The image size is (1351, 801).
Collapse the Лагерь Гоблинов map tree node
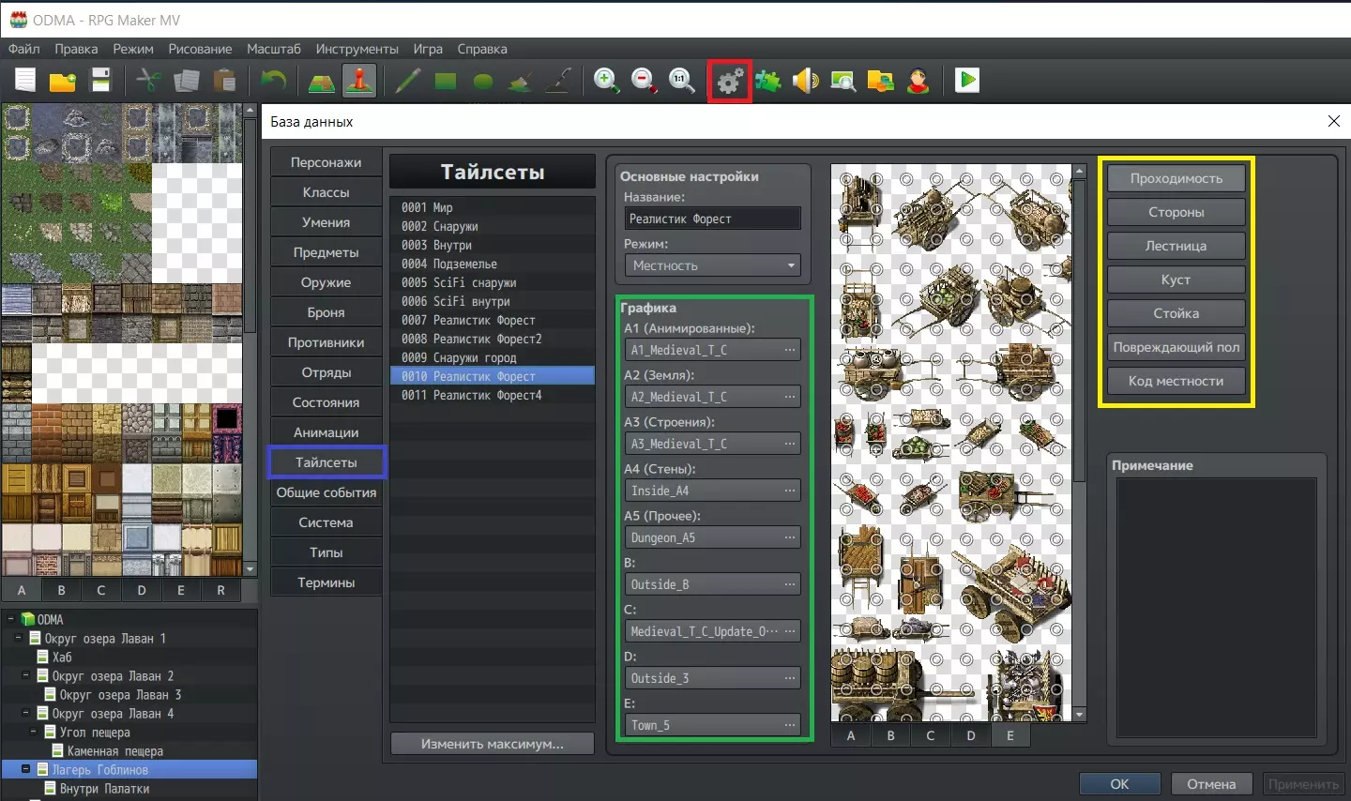(x=26, y=769)
